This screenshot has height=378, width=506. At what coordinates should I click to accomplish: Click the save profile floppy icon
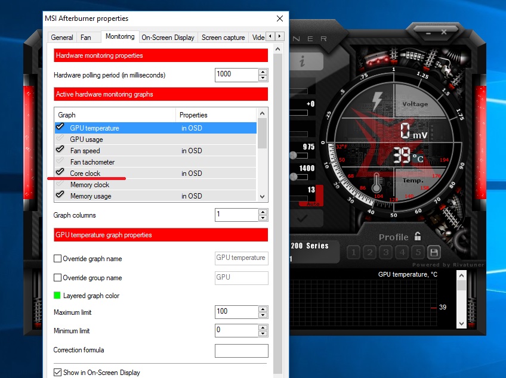[x=434, y=252]
